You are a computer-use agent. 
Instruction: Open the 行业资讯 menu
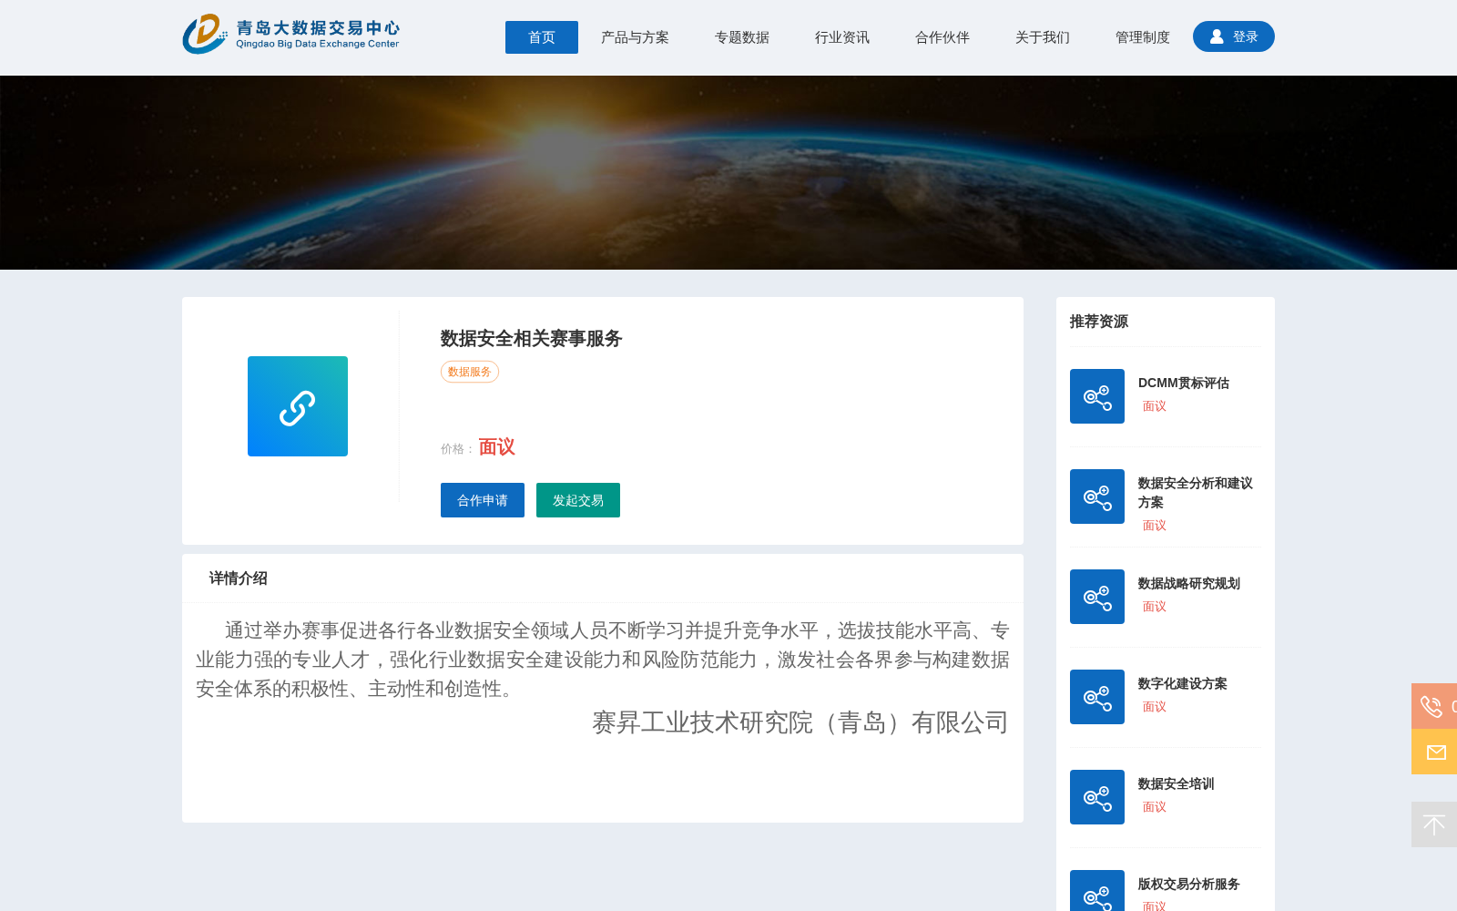click(x=842, y=37)
